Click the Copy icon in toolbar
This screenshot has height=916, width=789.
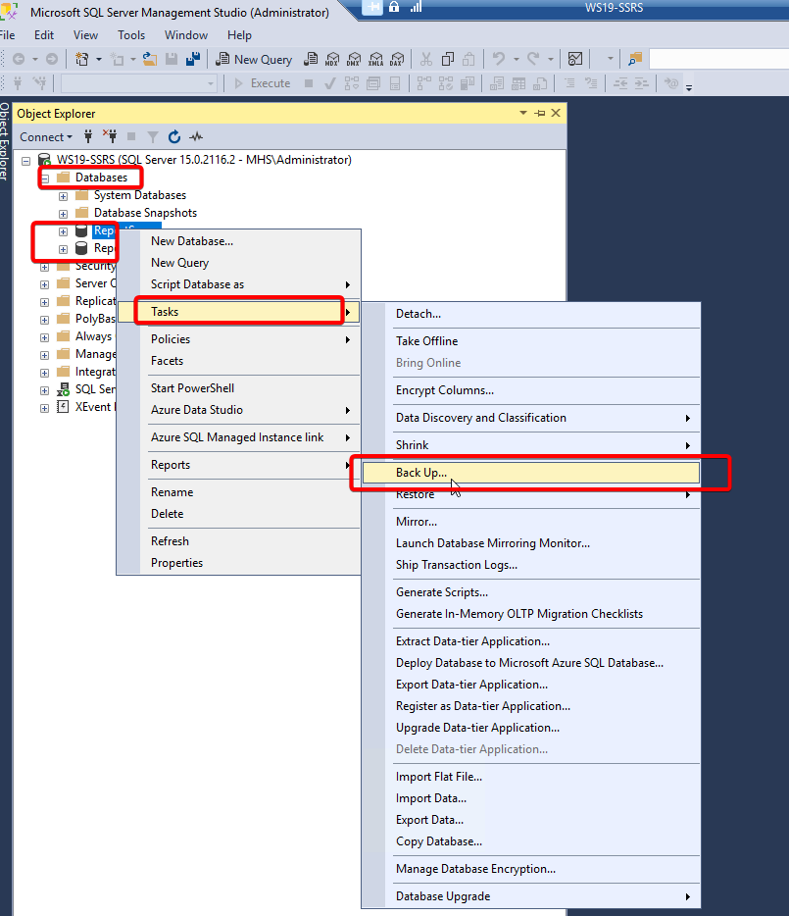pyautogui.click(x=448, y=59)
